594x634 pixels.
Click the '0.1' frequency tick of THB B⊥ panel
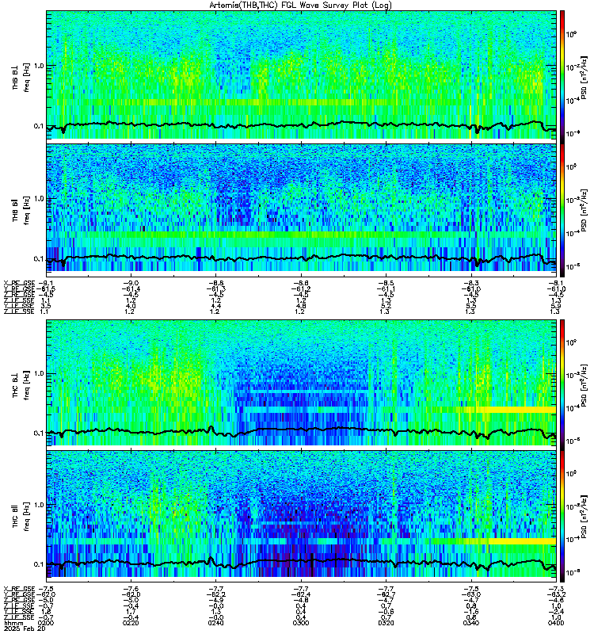click(x=38, y=126)
